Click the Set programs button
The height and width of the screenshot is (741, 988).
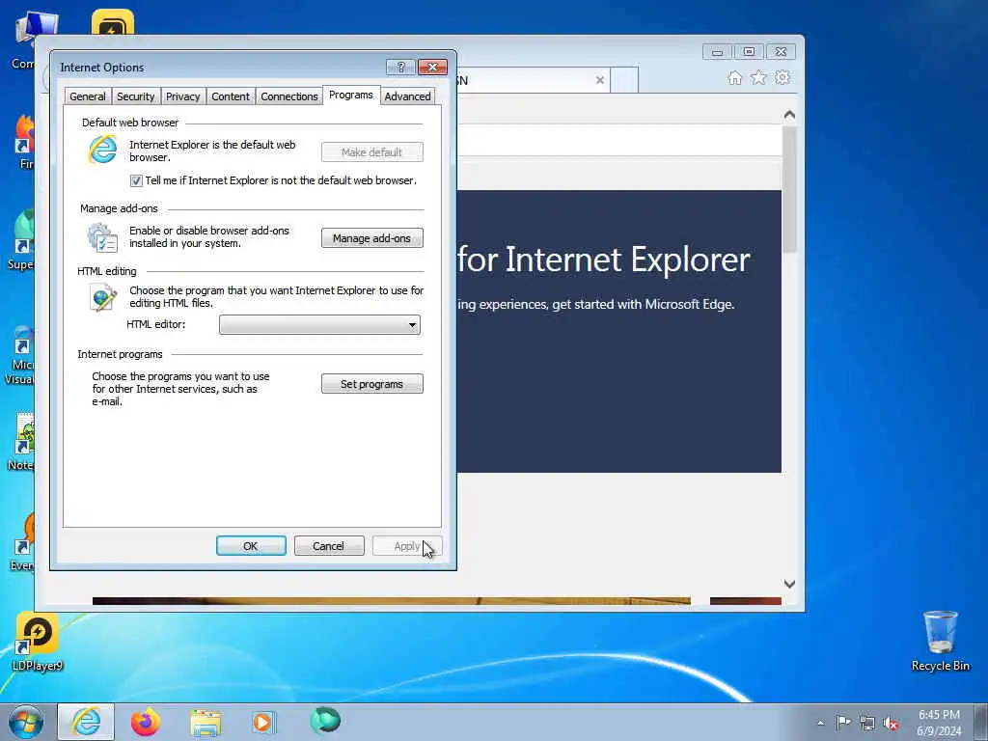pyautogui.click(x=371, y=384)
